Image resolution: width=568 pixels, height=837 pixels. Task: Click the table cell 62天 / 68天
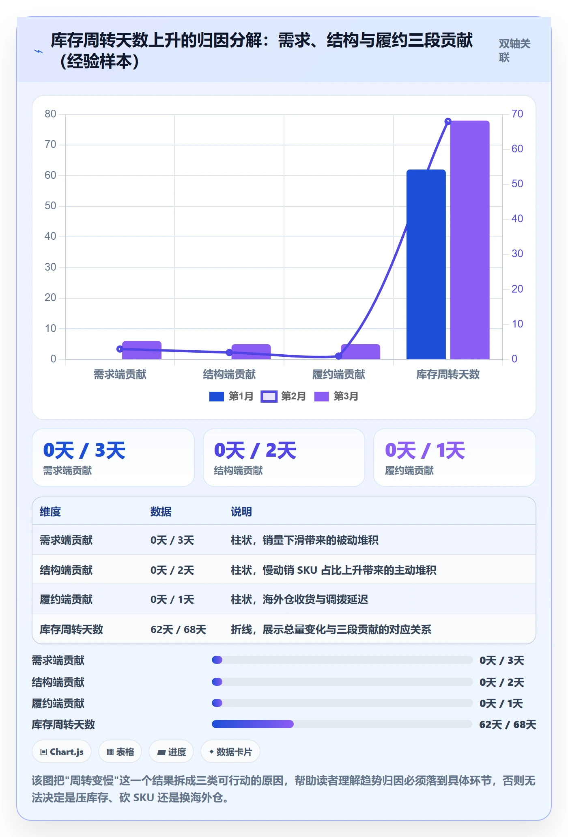coord(179,629)
